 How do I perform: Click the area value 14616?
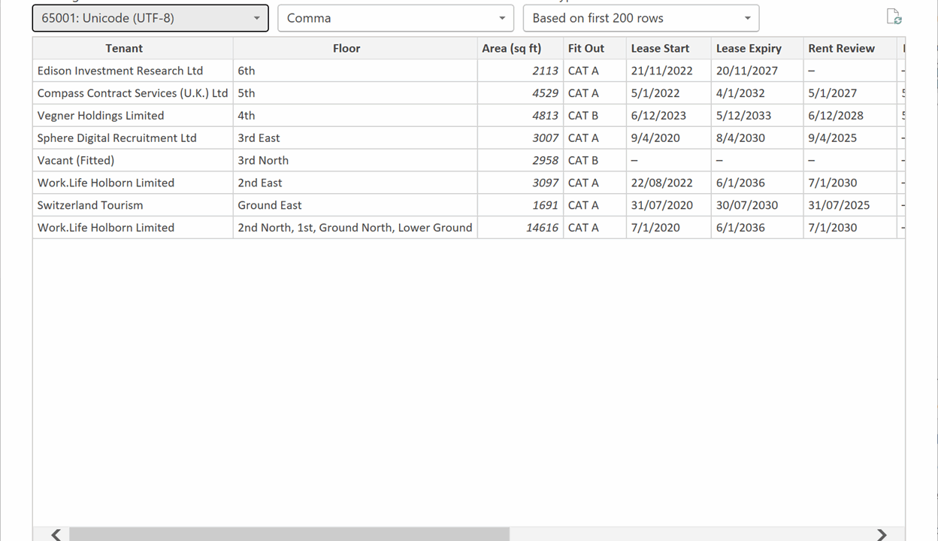(520, 228)
